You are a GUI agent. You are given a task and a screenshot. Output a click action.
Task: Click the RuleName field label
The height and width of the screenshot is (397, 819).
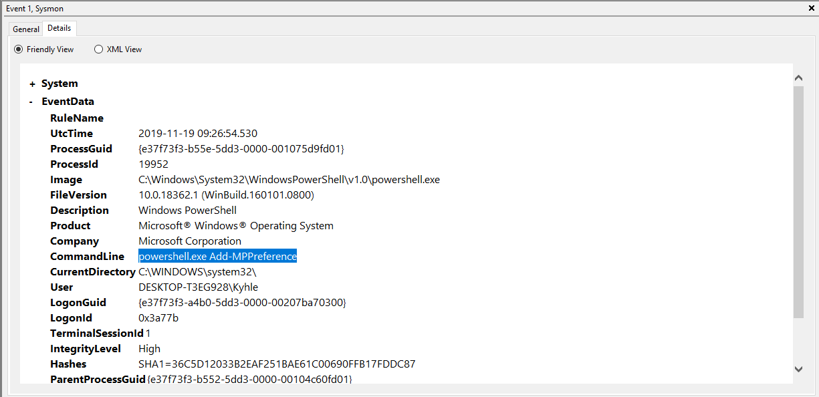click(77, 118)
